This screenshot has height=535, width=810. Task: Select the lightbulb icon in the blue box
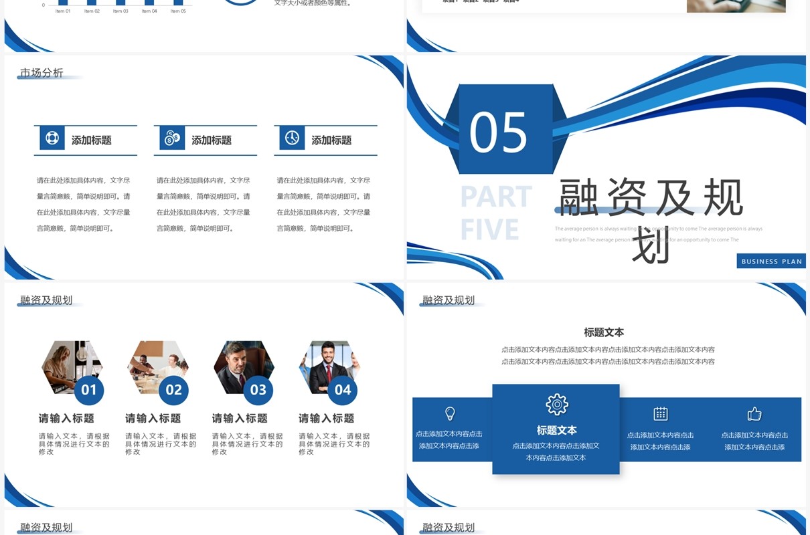click(x=450, y=413)
